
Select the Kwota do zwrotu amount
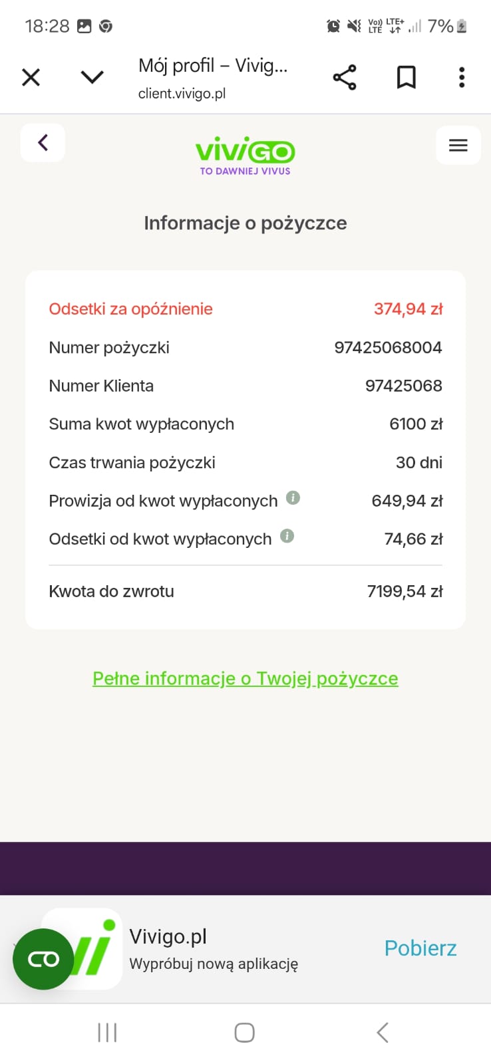point(405,591)
